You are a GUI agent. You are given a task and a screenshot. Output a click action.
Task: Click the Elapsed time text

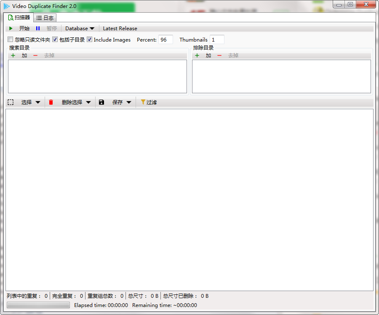(101, 305)
